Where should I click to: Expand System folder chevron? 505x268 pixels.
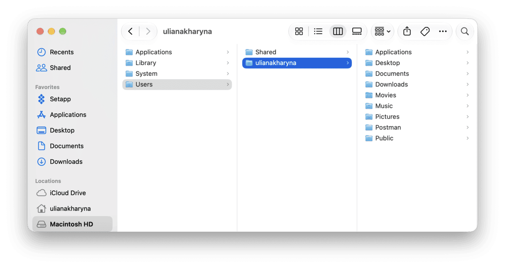(228, 73)
